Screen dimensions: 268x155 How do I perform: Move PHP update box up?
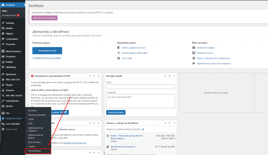90,76
